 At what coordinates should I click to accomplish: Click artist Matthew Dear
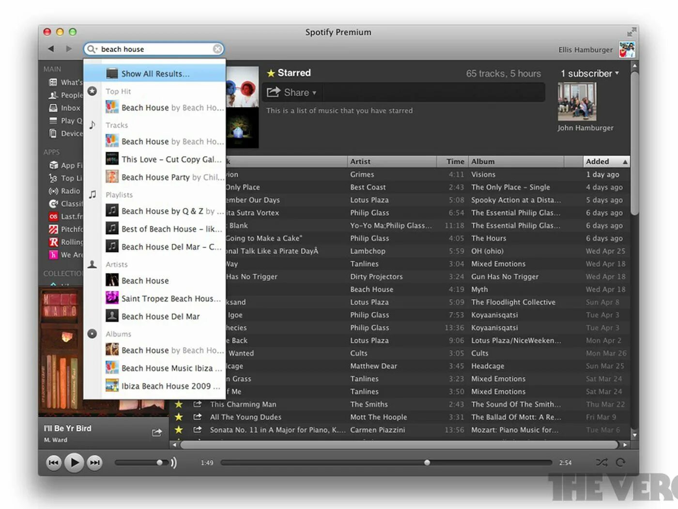[373, 366]
